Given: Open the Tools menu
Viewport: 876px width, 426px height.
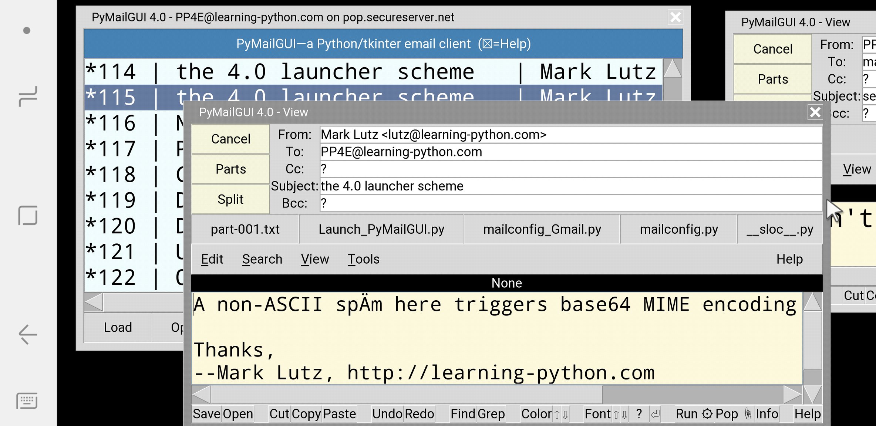Looking at the screenshot, I should click(363, 259).
